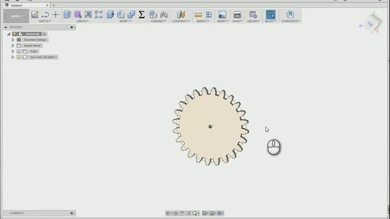Screen dimensions: 390x219
Task: Click the Look At navigation icon
Action: click(175, 214)
